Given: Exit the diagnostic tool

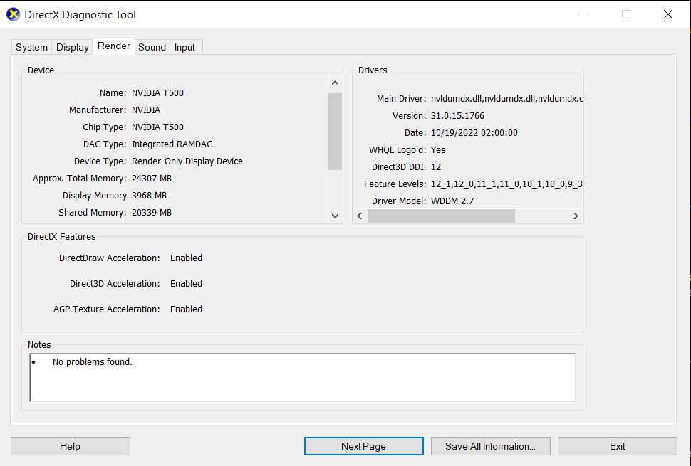Looking at the screenshot, I should pos(618,446).
